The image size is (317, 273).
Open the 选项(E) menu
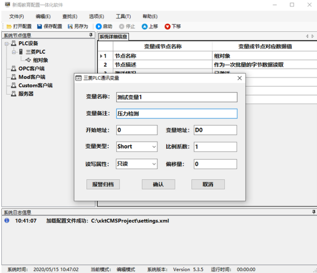[x=96, y=17]
